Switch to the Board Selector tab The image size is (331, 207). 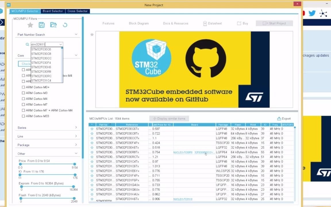(53, 11)
